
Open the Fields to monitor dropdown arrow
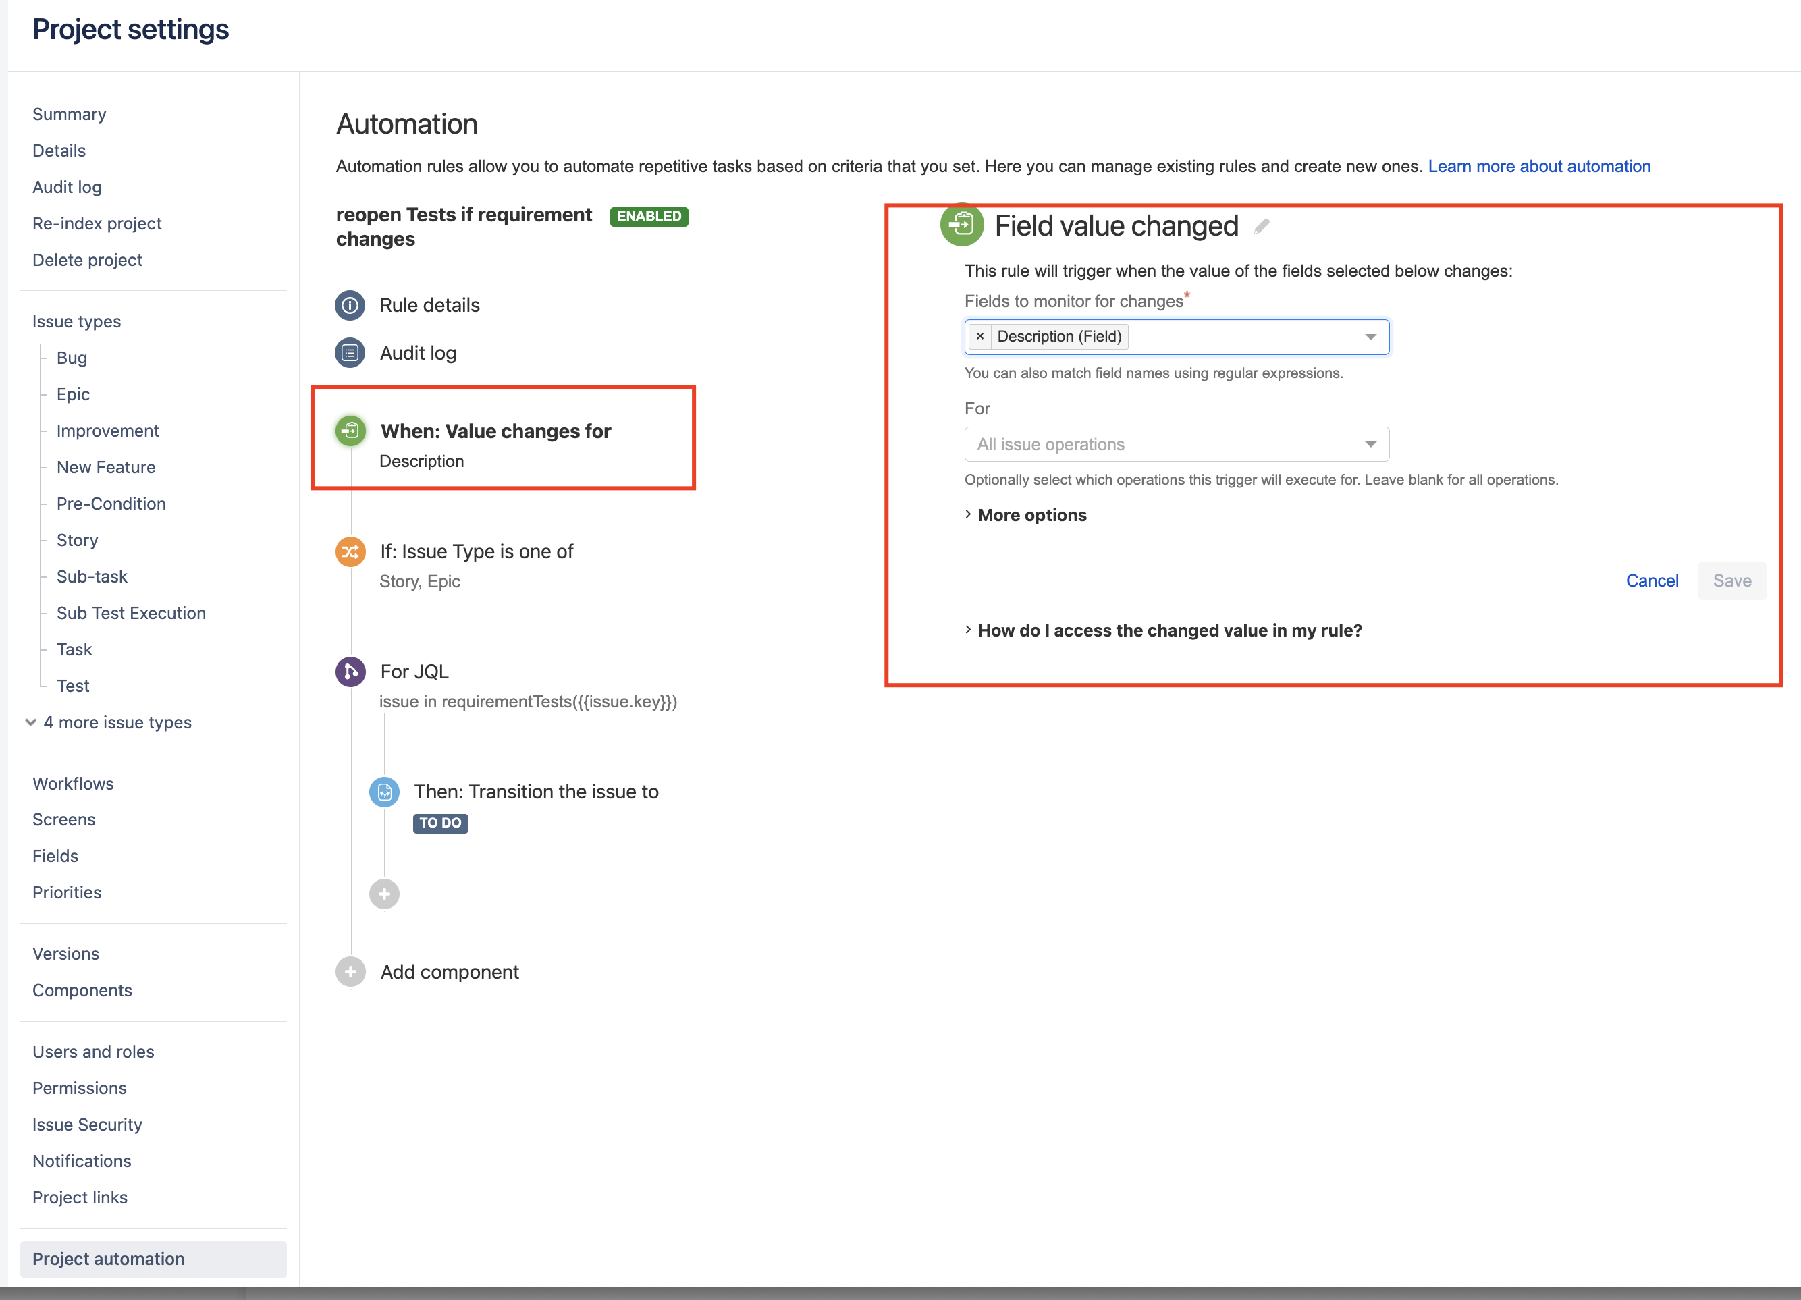(x=1370, y=337)
